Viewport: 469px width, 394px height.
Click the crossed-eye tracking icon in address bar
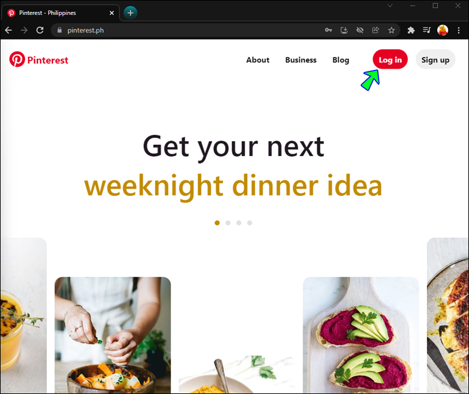coord(360,30)
